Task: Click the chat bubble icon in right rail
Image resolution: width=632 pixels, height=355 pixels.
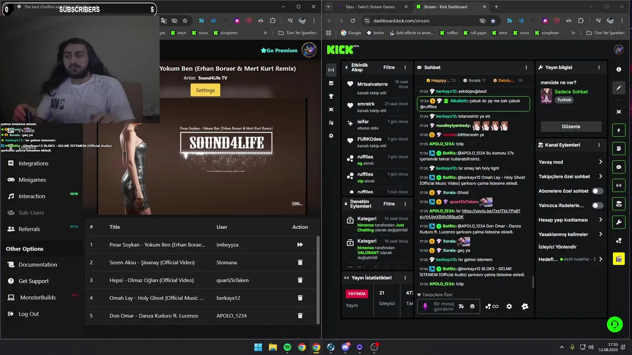Action: pyautogui.click(x=619, y=167)
